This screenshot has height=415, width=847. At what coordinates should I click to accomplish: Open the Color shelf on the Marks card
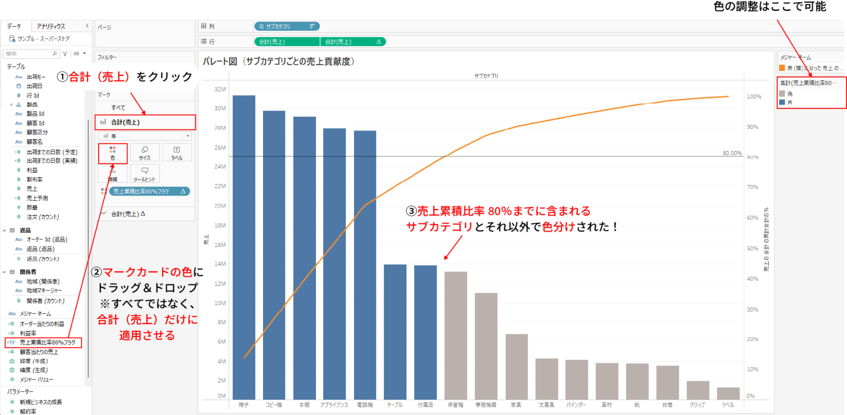[112, 152]
